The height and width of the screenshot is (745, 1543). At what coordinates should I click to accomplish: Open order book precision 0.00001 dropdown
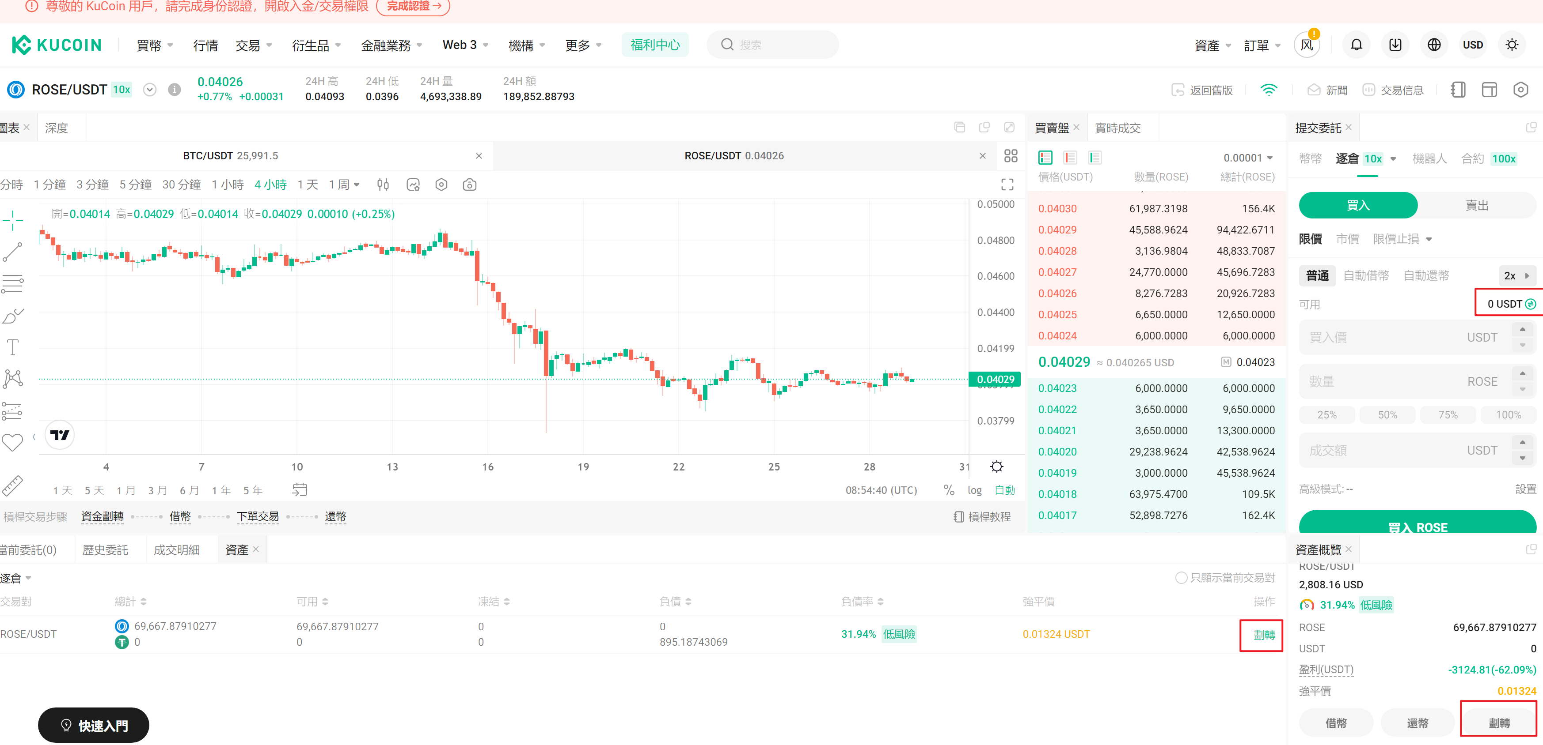point(1248,158)
